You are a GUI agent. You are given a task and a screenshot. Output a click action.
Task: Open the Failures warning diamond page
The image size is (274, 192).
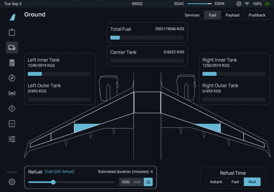point(12,109)
